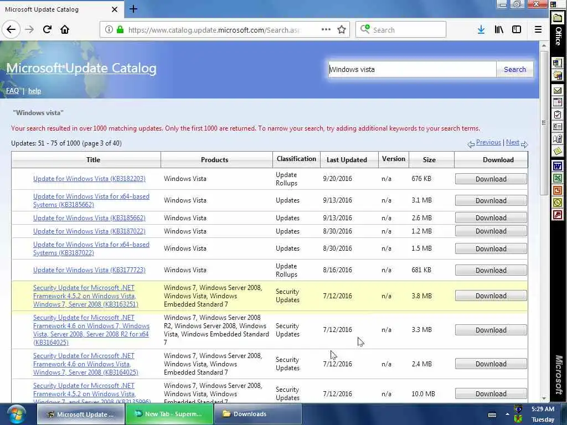Viewport: 567px width, 425px height.
Task: Download the 3.1 MB x64 KB3185662 update
Action: click(491, 200)
